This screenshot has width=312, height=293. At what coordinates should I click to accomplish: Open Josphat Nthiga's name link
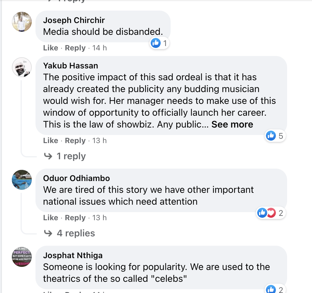coord(73,256)
